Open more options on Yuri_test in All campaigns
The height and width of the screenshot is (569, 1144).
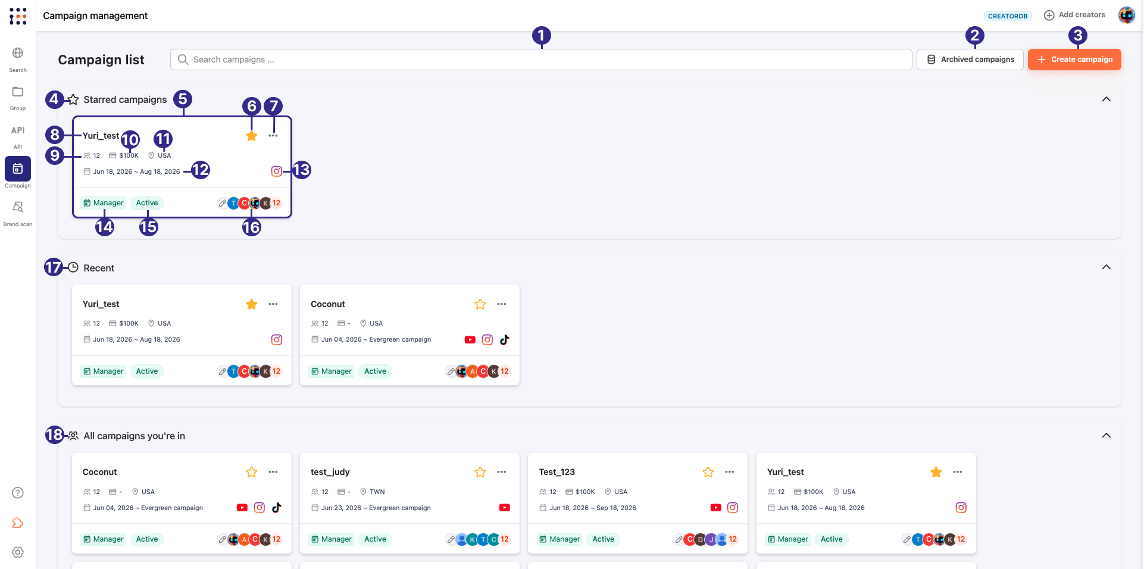(x=958, y=472)
